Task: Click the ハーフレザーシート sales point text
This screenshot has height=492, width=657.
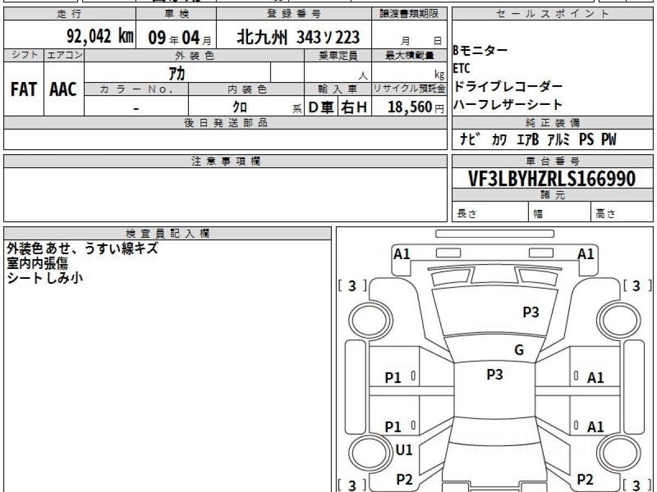Action: click(x=508, y=104)
